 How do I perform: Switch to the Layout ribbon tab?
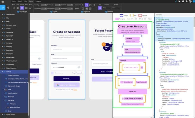(x=31, y=1)
